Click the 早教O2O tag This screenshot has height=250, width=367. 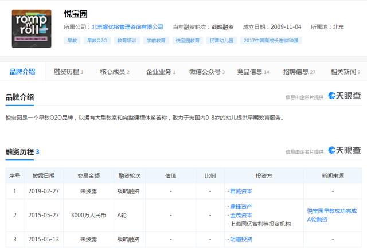(97, 41)
